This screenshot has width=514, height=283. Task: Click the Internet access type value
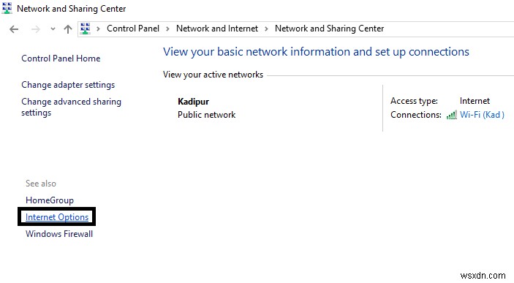[x=475, y=101]
